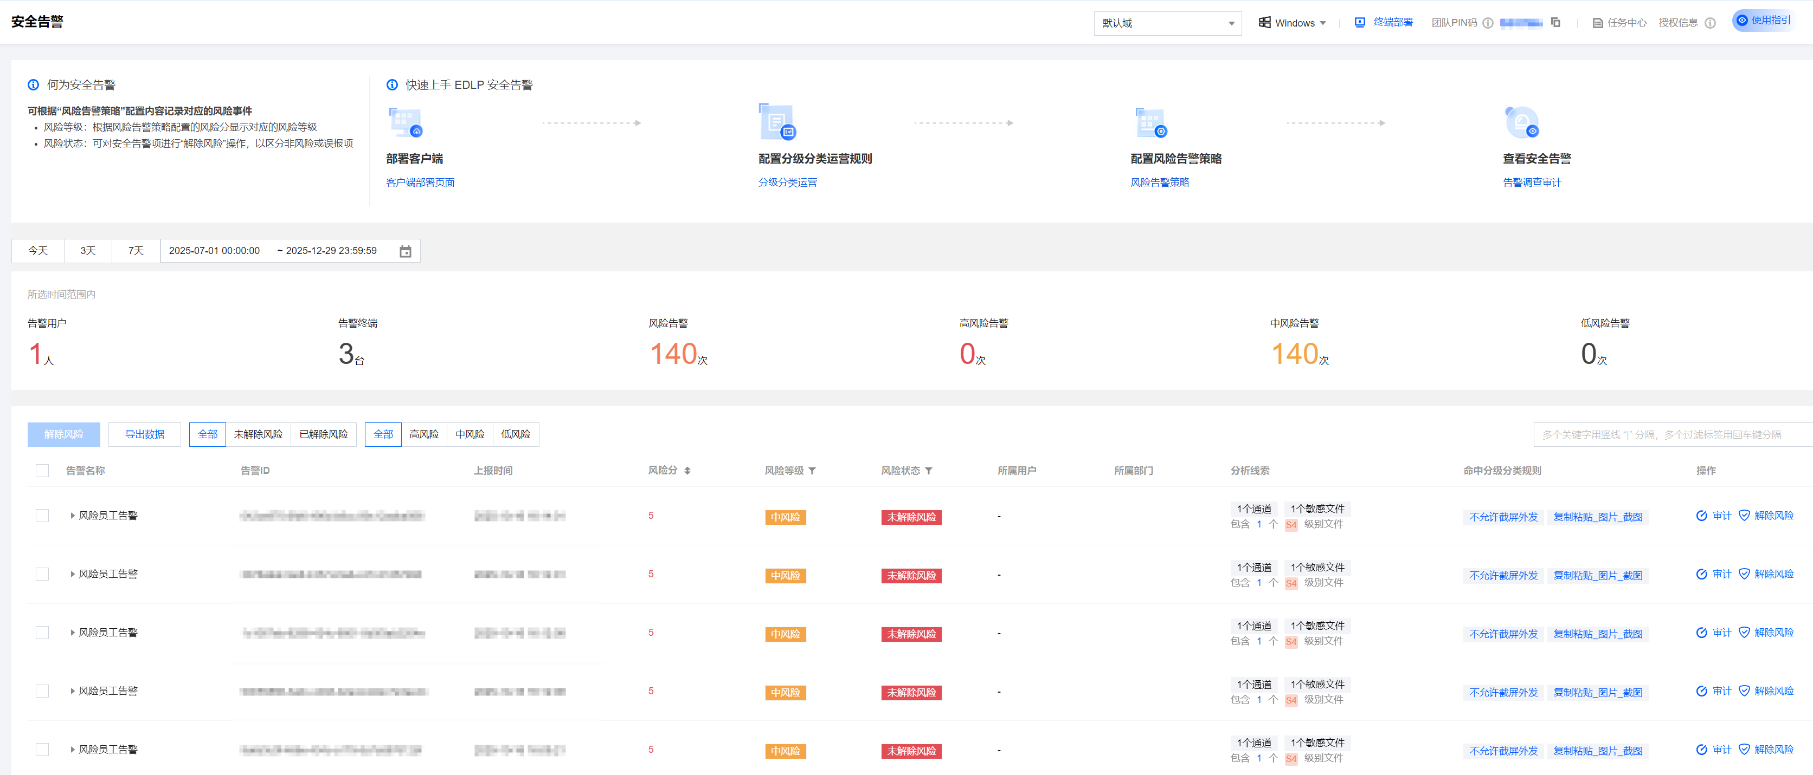Click 审计 icon in first alert row
This screenshot has width=1813, height=775.
pos(1701,516)
